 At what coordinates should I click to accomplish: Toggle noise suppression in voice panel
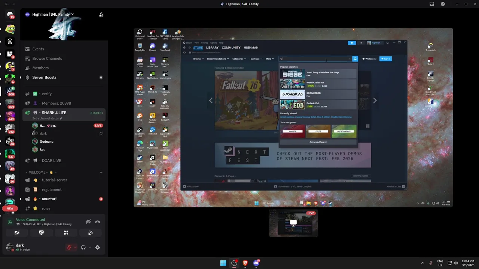coord(88,222)
